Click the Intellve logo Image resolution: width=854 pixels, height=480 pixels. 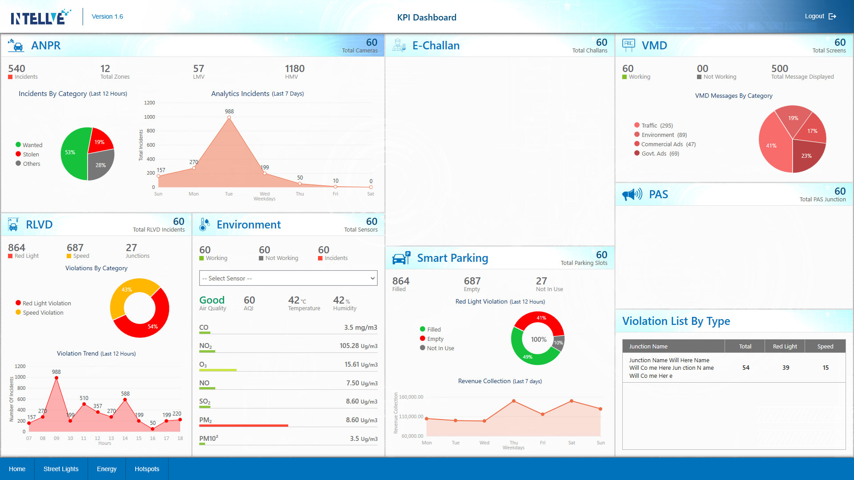(x=40, y=16)
